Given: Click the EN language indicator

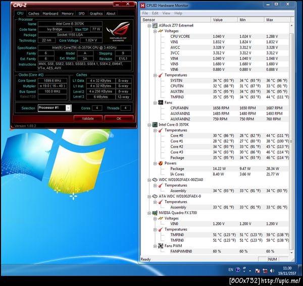Looking at the screenshot, I should [231, 269].
